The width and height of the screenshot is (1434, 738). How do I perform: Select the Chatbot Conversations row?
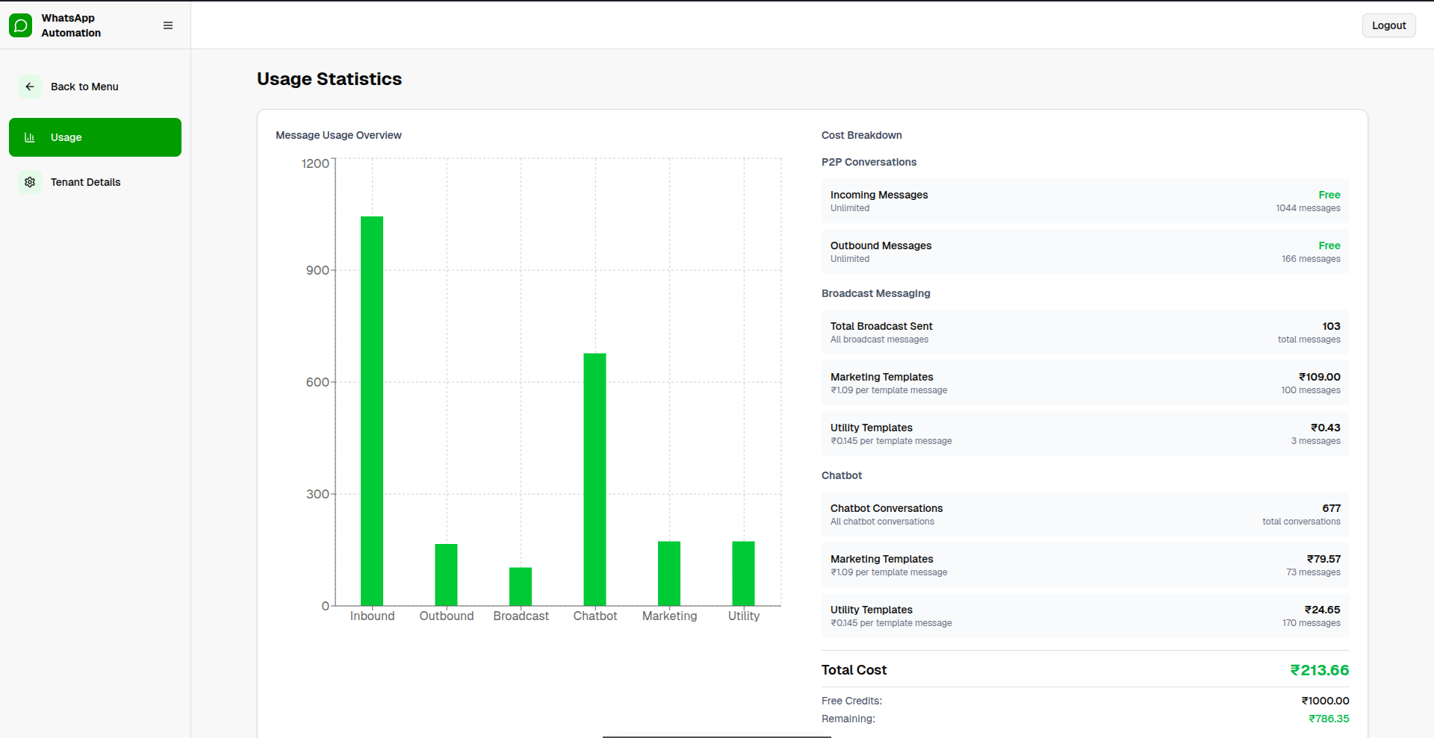click(1085, 514)
